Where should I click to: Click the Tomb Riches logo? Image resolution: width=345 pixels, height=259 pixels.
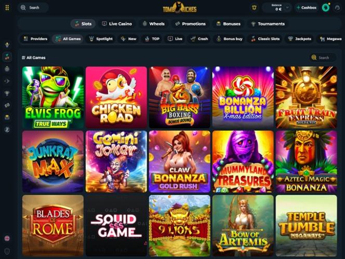180,7
